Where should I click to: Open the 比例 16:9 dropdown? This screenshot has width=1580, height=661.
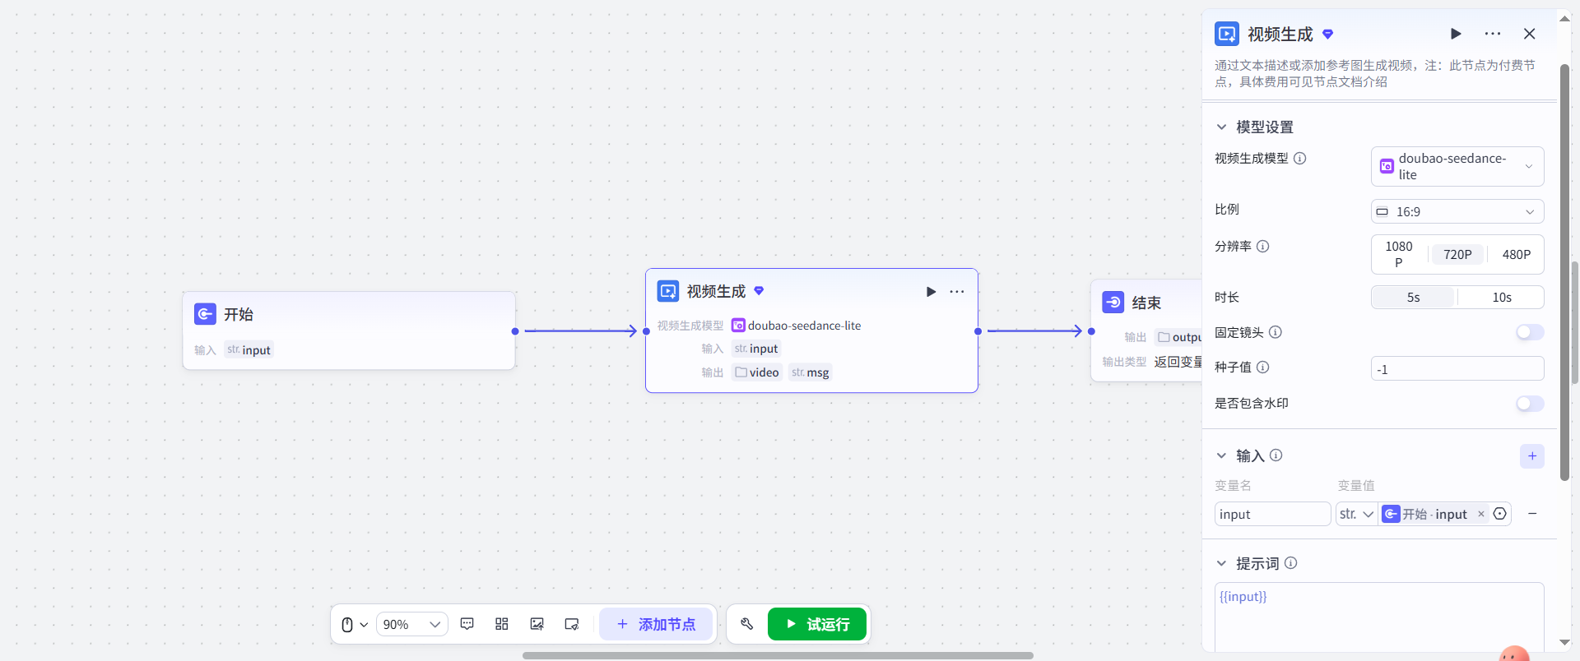point(1457,211)
